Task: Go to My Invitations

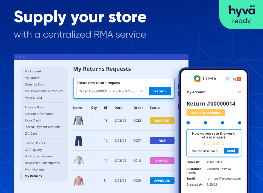Action: coord(35,169)
